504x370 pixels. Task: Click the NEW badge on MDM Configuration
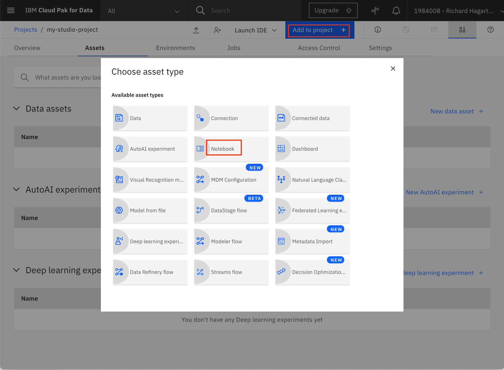(255, 168)
